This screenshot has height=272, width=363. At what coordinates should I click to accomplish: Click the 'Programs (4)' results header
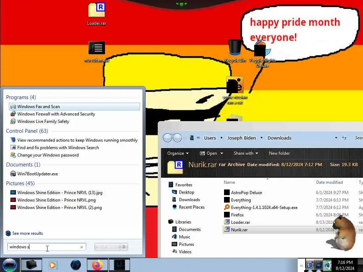21,97
